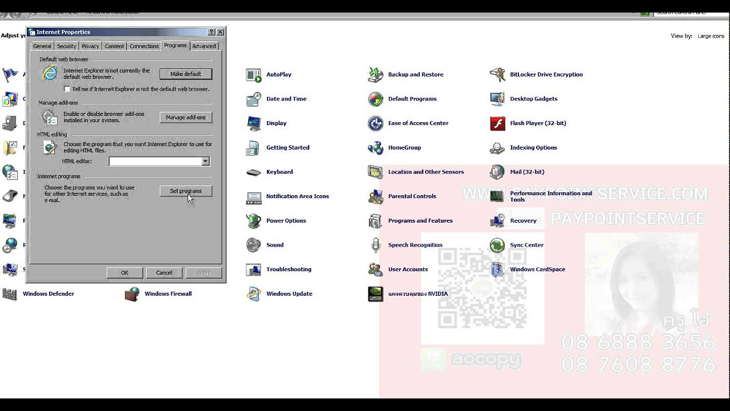
Task: Switch to the Privacy tab
Action: [x=90, y=46]
